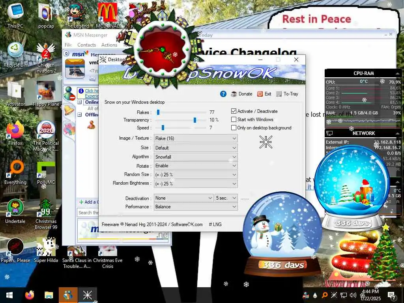Open the Super Hilda desktop icon

[46, 250]
